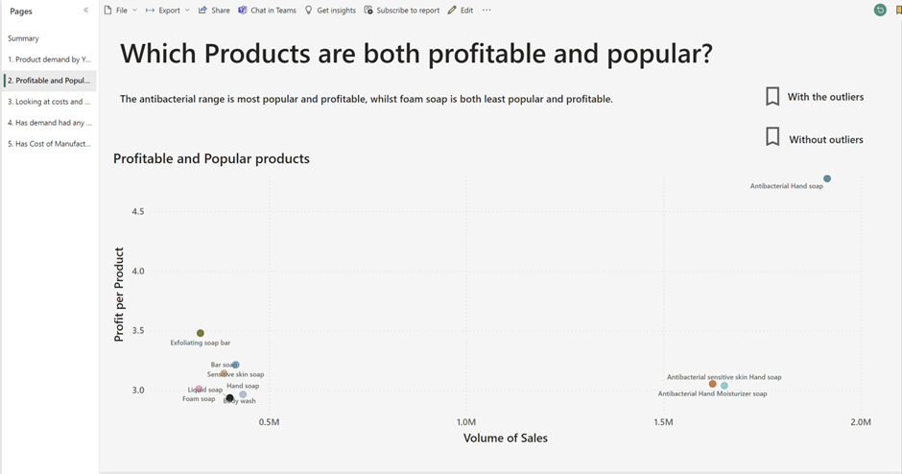Image resolution: width=902 pixels, height=474 pixels.
Task: Open page '5. Has Cost of Manufact...'
Action: coord(49,144)
